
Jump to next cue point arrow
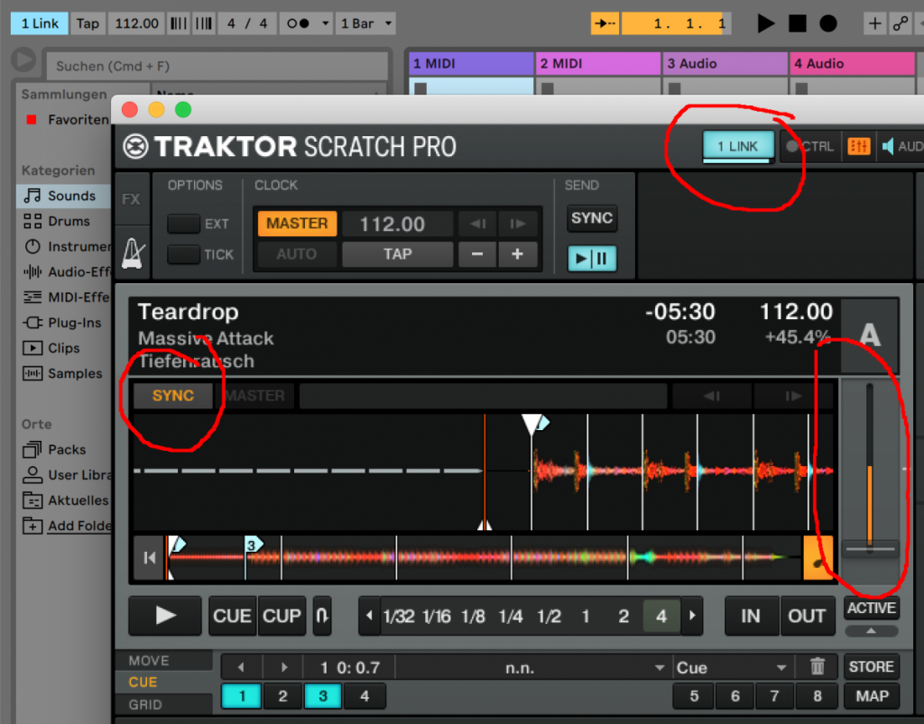tap(284, 667)
